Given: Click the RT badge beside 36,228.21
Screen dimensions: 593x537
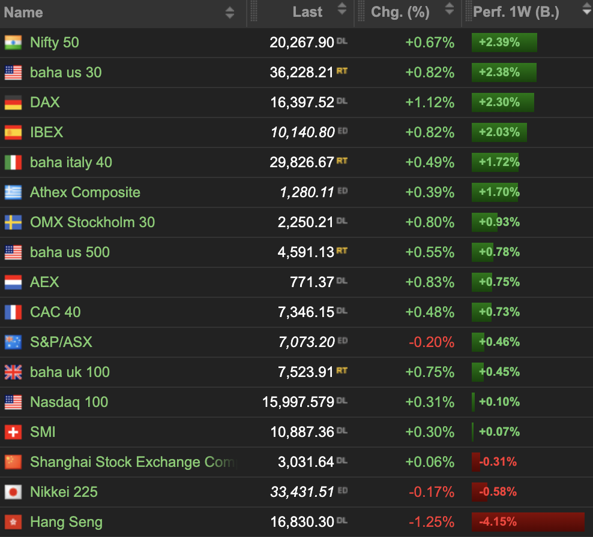Looking at the screenshot, I should pos(342,71).
